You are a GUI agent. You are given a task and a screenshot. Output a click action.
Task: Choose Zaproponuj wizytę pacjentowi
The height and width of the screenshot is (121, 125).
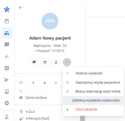pyautogui.click(x=93, y=83)
